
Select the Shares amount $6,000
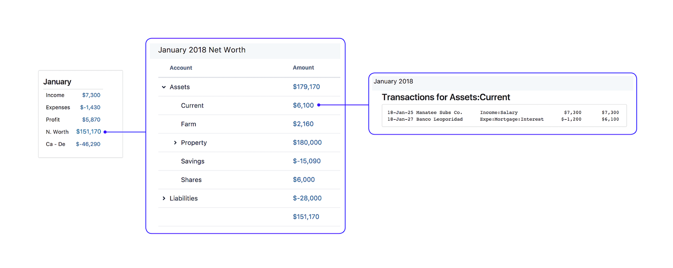304,180
